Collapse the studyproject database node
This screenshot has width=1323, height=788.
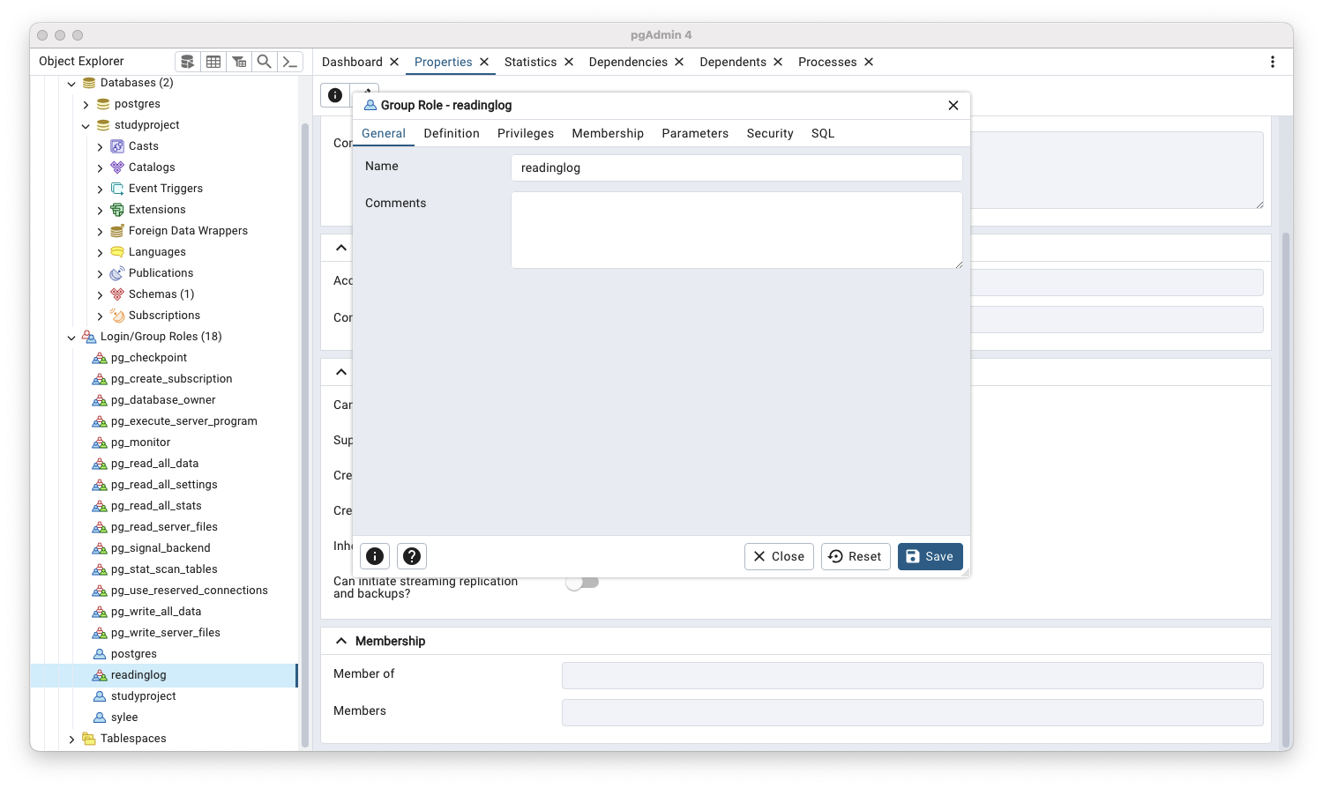(x=86, y=126)
